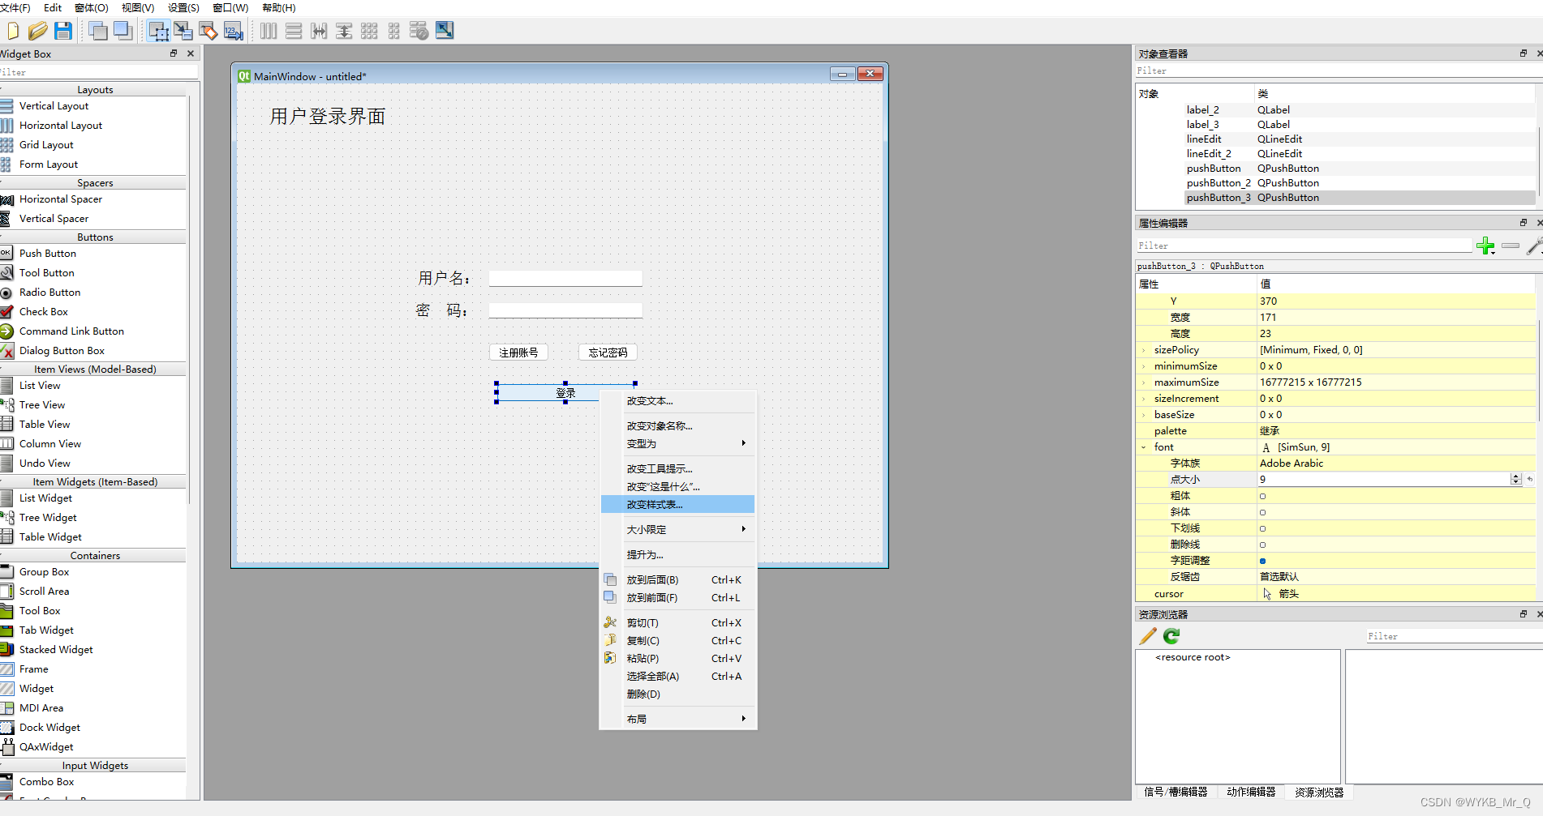This screenshot has width=1543, height=816.
Task: Expand the baseSize property
Action: [1144, 415]
